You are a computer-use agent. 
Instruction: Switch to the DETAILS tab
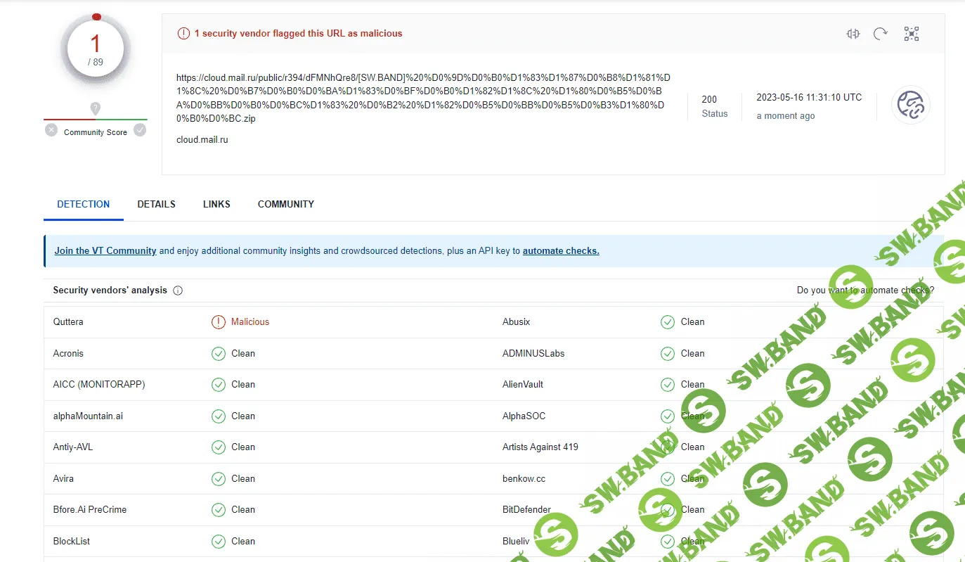156,205
